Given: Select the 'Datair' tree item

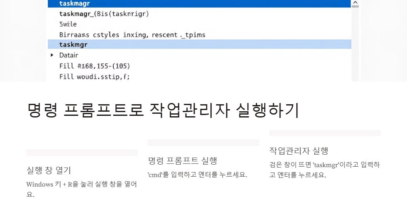Looking at the screenshot, I should pos(68,55).
